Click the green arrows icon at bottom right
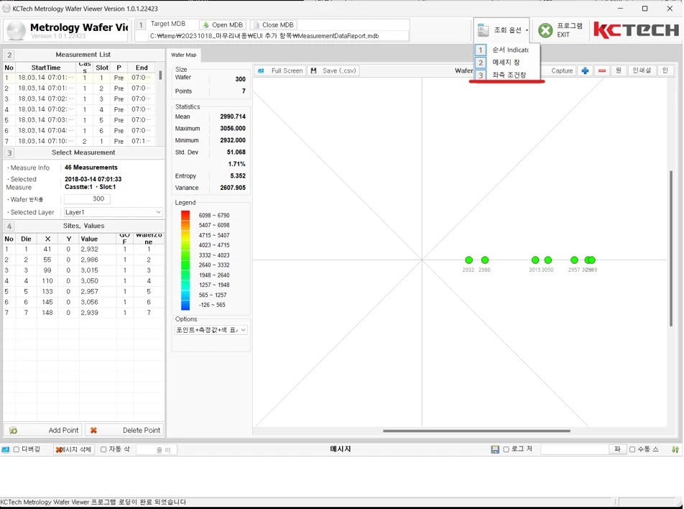The image size is (684, 509). [x=675, y=449]
